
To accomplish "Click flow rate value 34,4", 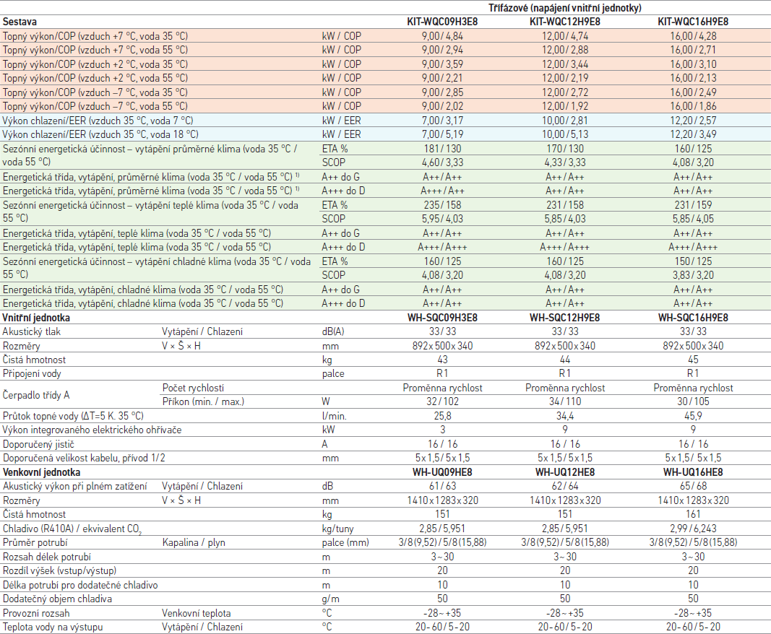I will click(564, 416).
